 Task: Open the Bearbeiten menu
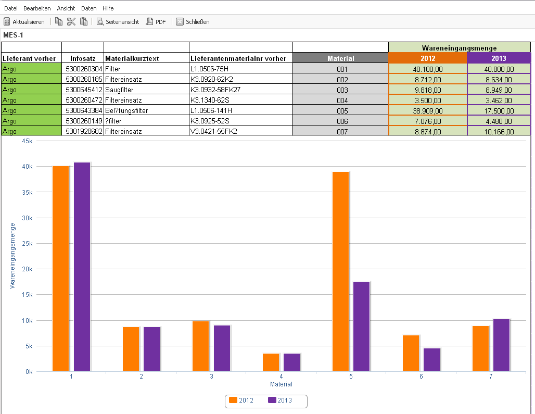point(37,8)
